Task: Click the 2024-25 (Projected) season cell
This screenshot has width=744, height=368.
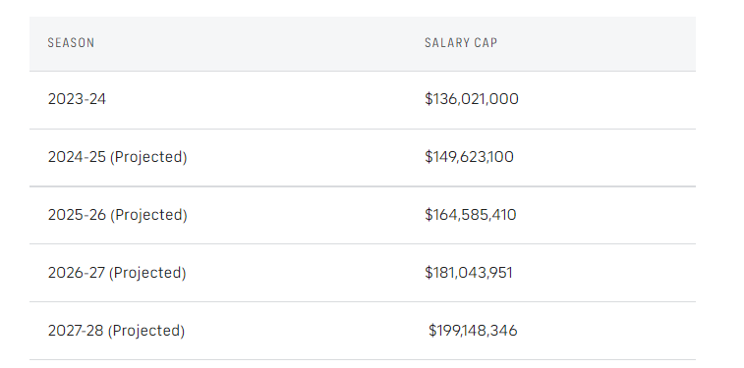Action: pyautogui.click(x=118, y=157)
